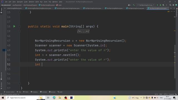Screen dimensions: 178x100
Task: Open TODO tool window
Action: click(26, 92)
